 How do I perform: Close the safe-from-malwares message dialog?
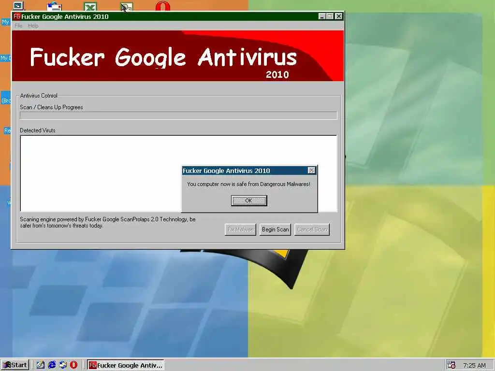311,171
